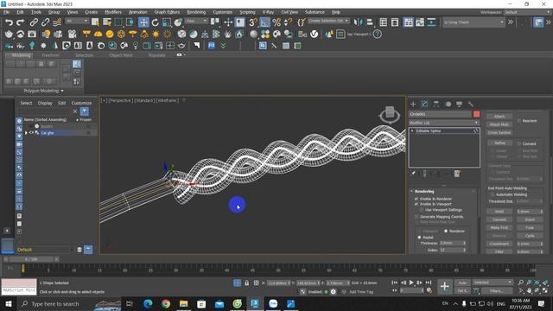Open the Modifiers menu
This screenshot has width=553, height=311.
tap(113, 12)
